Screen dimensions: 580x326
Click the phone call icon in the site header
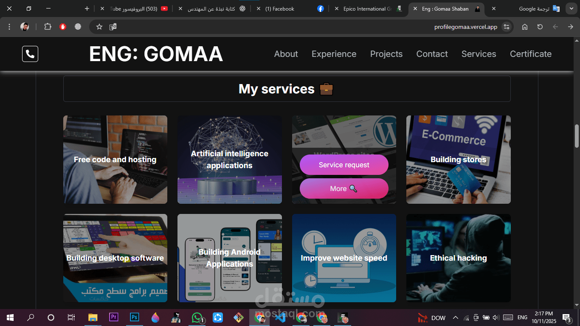point(30,54)
